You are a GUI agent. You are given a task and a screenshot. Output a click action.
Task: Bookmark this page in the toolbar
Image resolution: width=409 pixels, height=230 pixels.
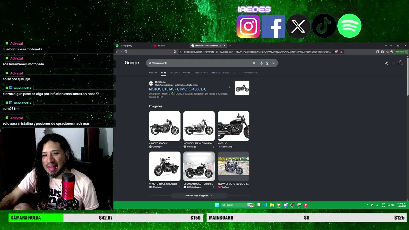[174, 52]
